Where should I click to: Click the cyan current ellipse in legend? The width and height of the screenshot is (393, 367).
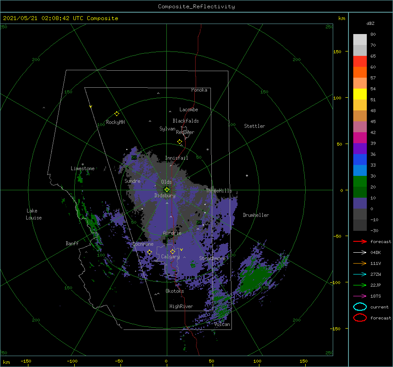point(360,307)
